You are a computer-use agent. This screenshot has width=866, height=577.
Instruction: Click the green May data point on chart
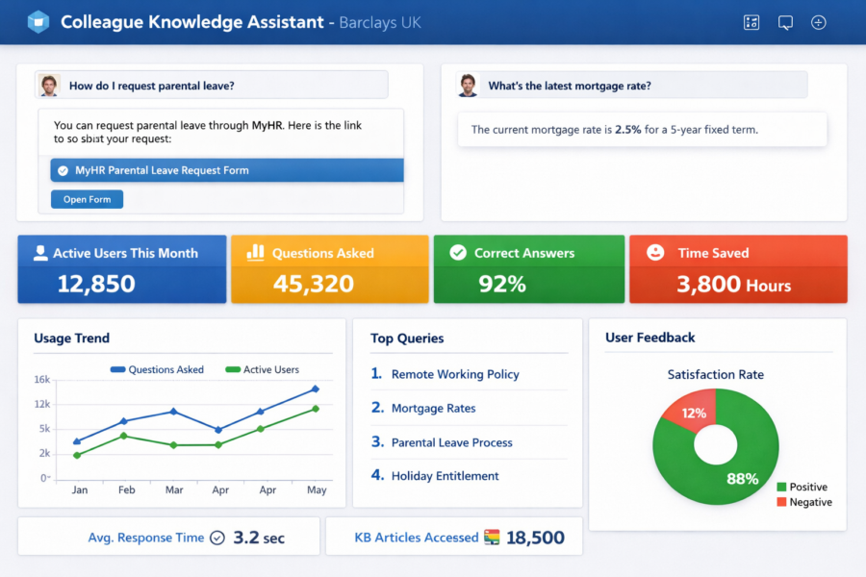point(316,409)
